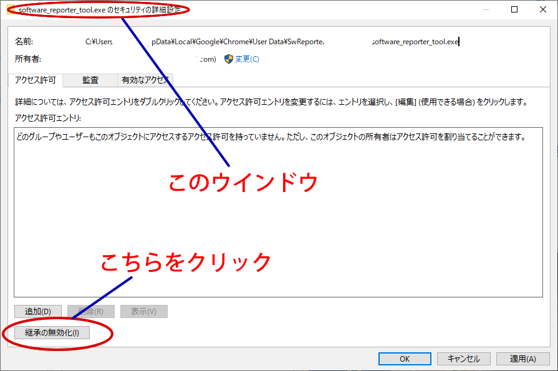Maximize the security settings window
Image resolution: width=558 pixels, height=371 pixels.
tap(514, 9)
